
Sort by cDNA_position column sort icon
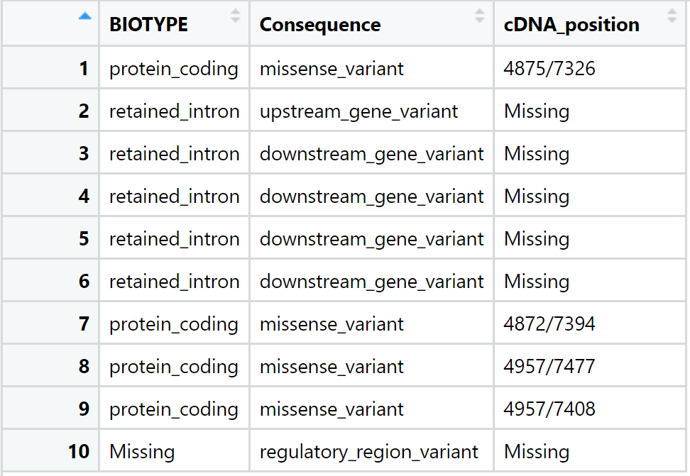[672, 16]
